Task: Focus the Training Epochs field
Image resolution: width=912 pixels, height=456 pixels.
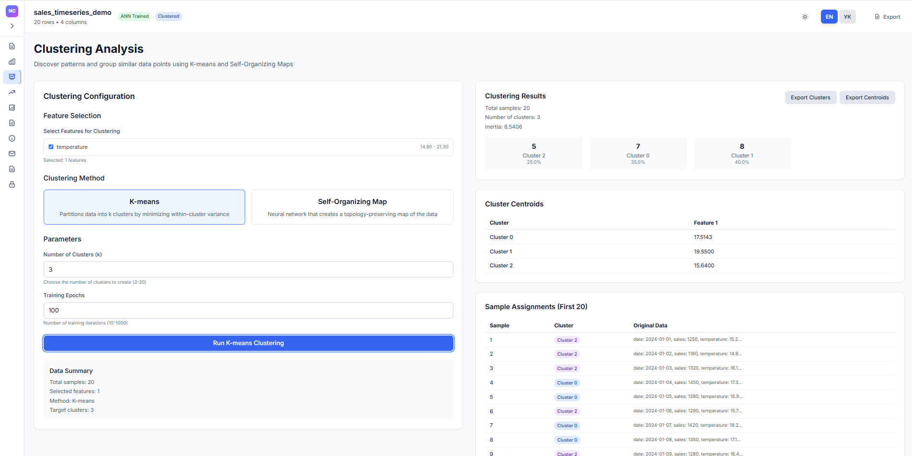Action: click(x=249, y=311)
